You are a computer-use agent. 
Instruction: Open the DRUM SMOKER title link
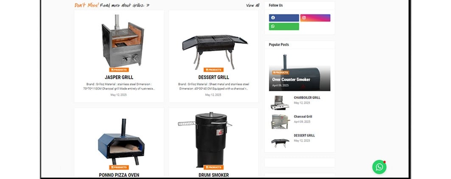[213, 175]
